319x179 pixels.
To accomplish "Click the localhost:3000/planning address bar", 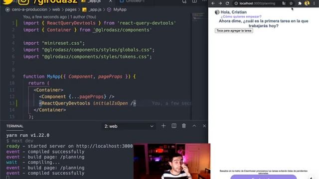I will click(257, 3).
